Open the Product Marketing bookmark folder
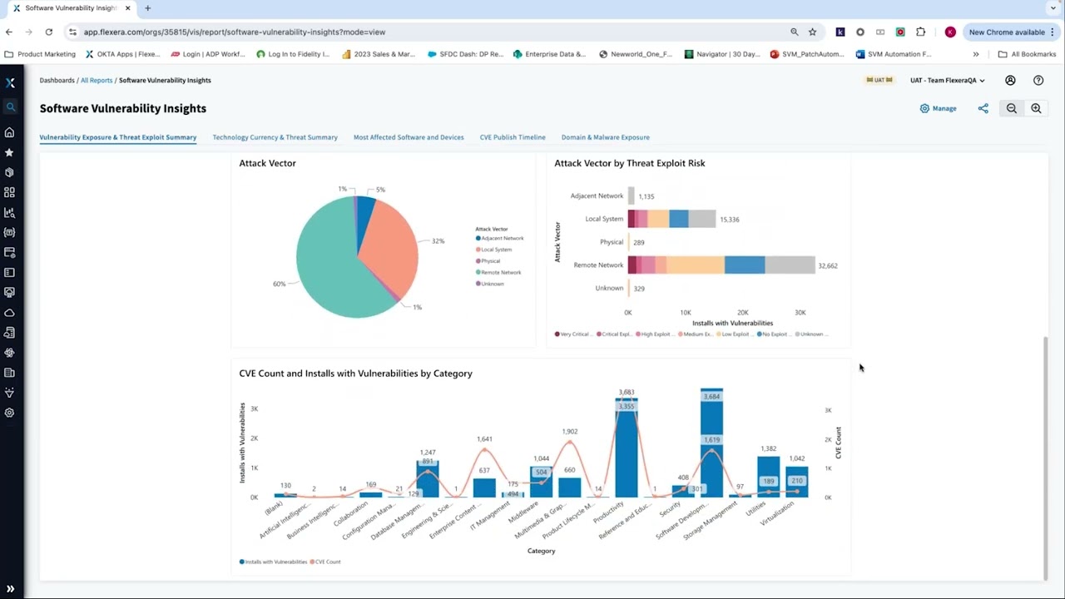 40,54
